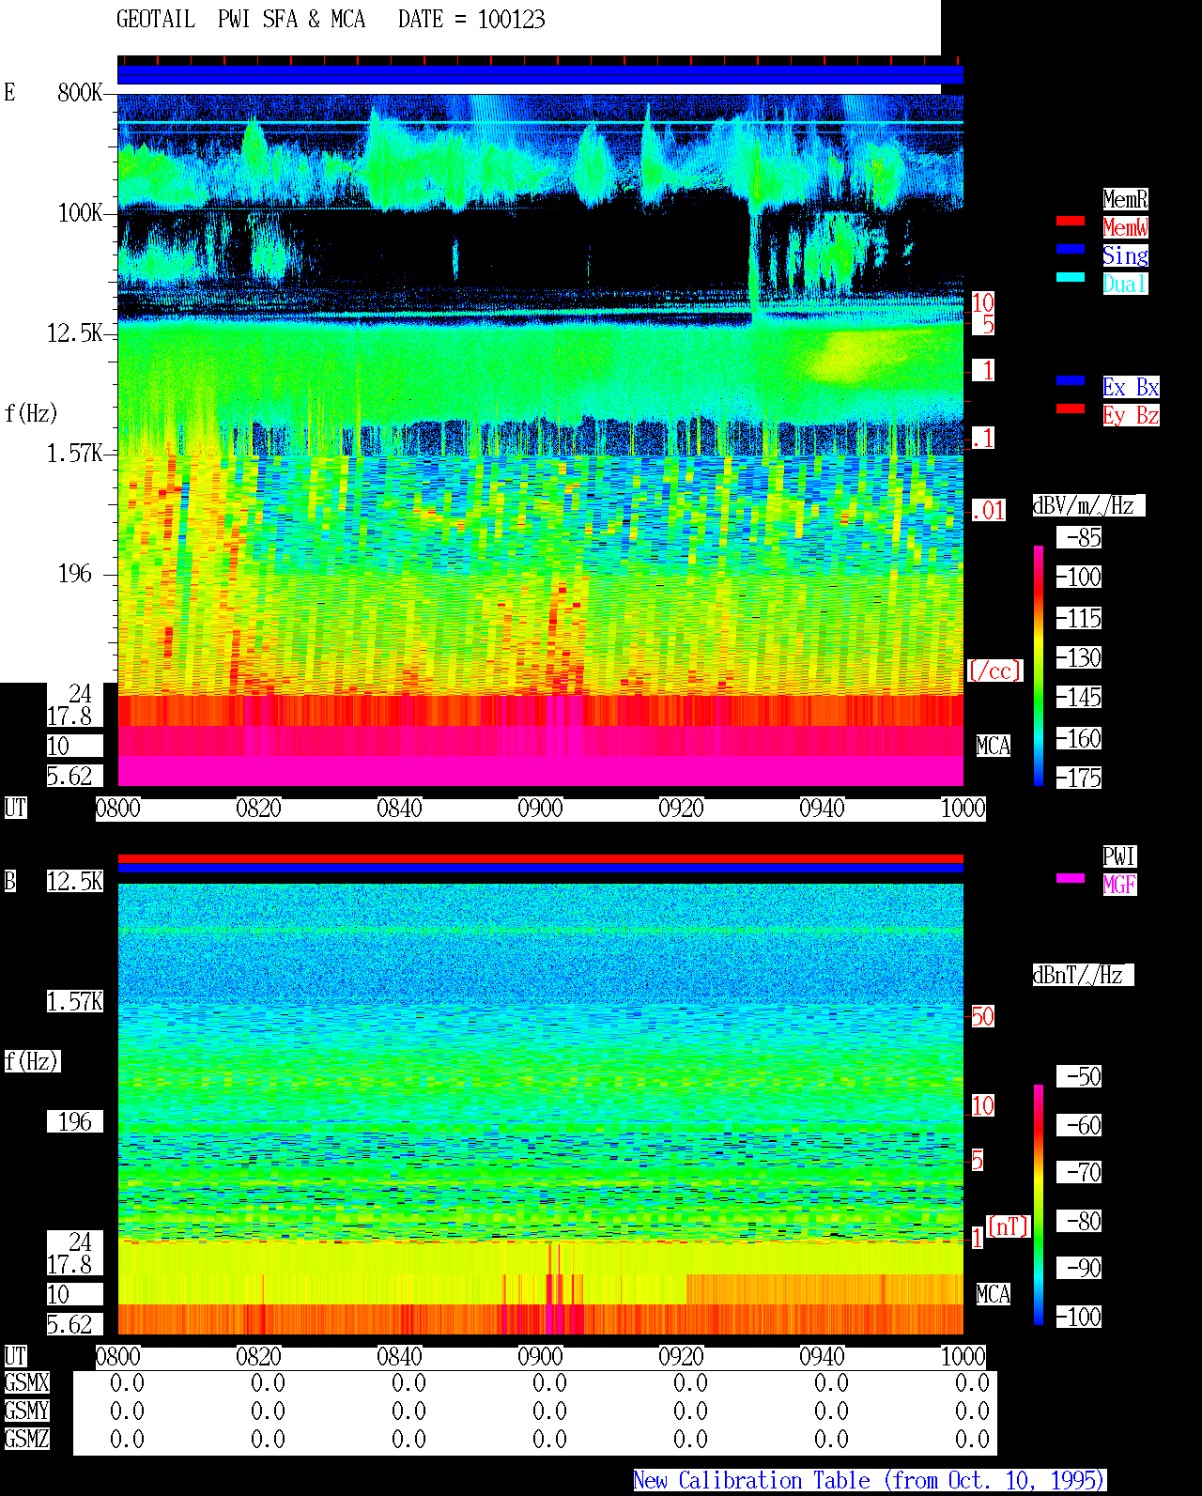The height and width of the screenshot is (1496, 1202).
Task: Select the blue Sing legend swatch
Action: [x=1071, y=249]
